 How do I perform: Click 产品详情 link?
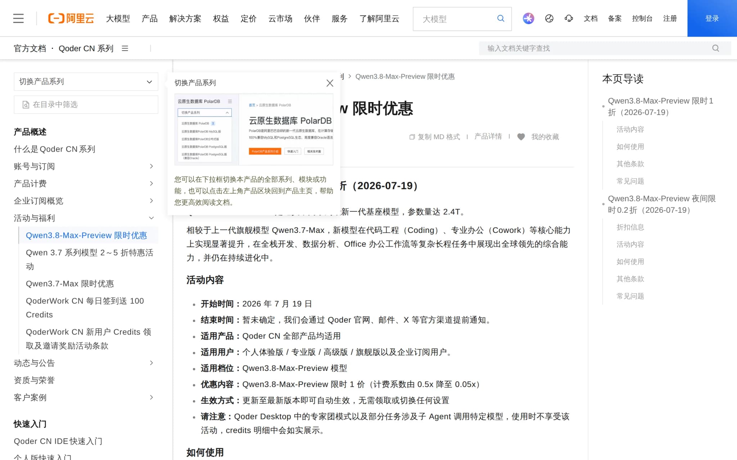point(488,137)
